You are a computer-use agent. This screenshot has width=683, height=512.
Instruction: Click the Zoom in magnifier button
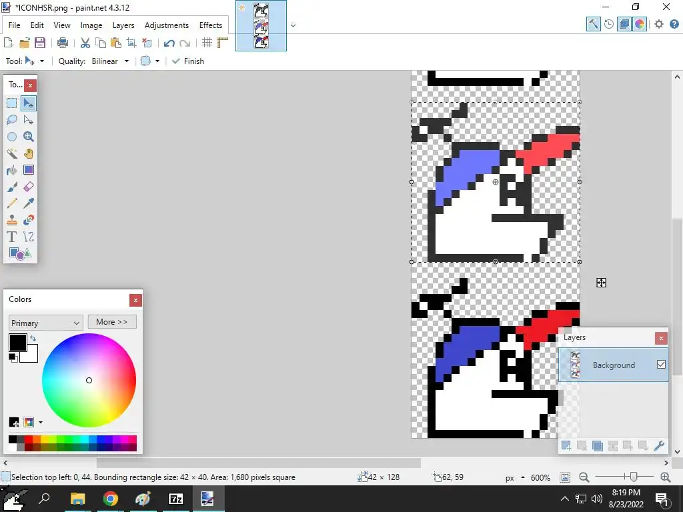[665, 477]
